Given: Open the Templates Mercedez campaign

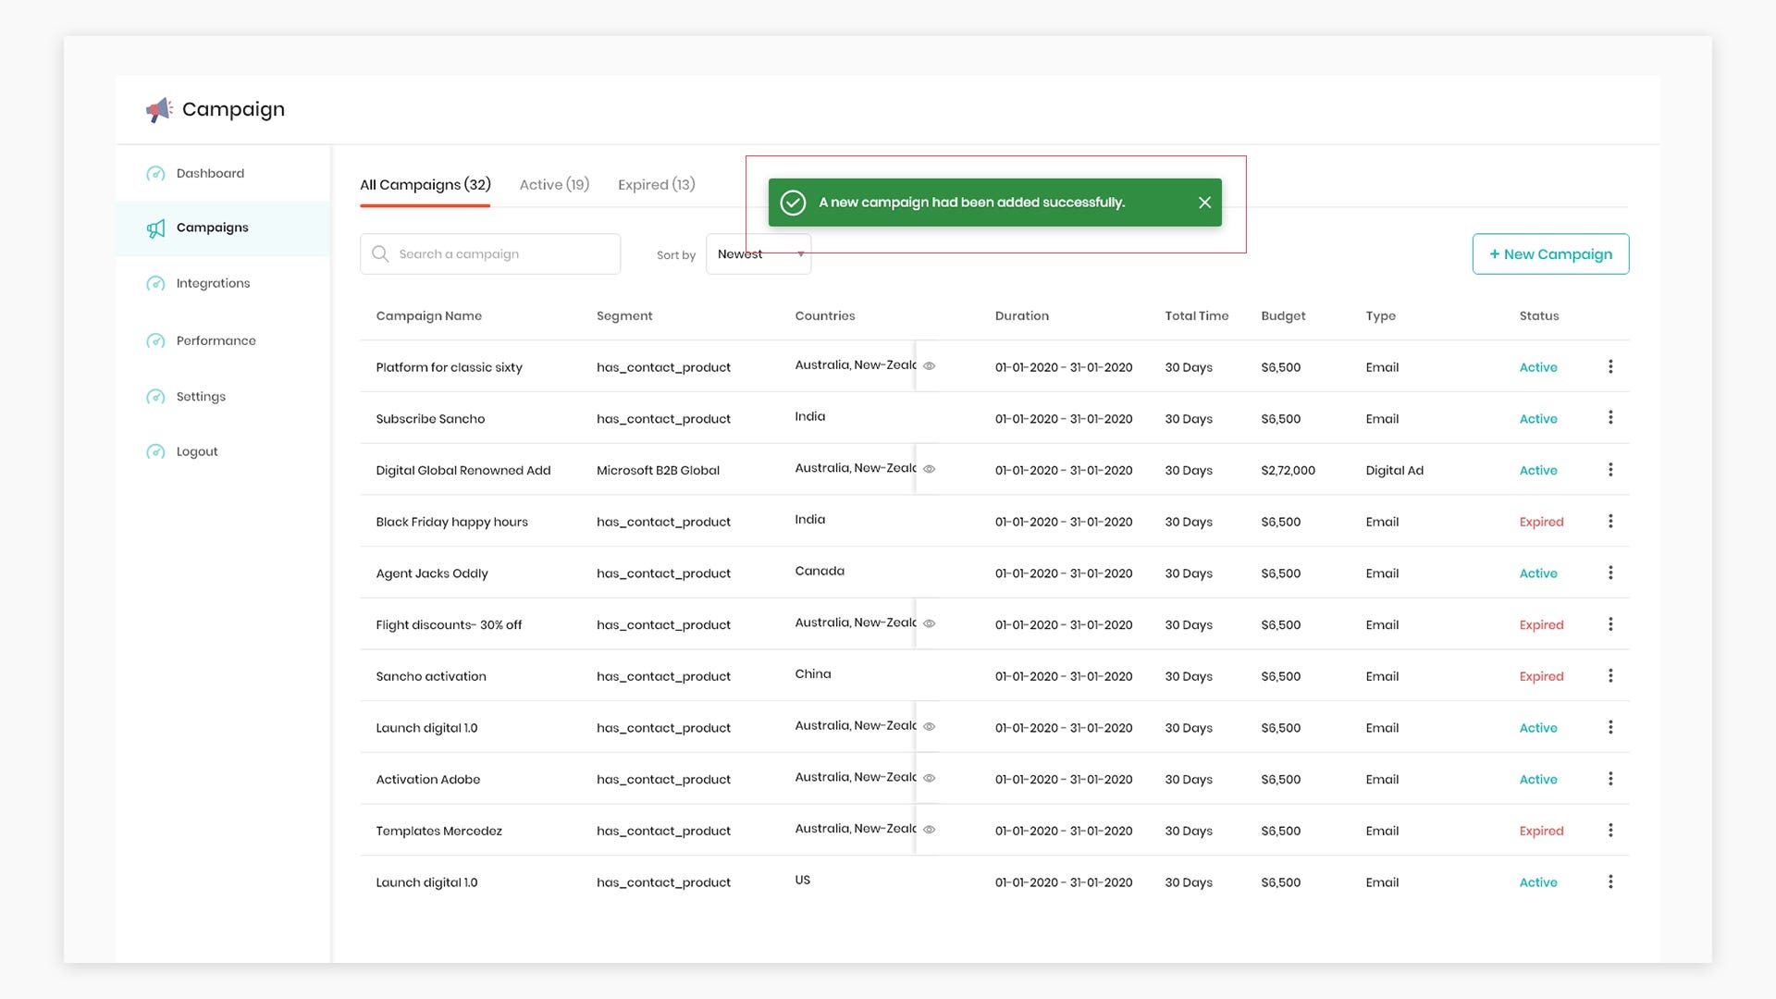Looking at the screenshot, I should tap(438, 832).
